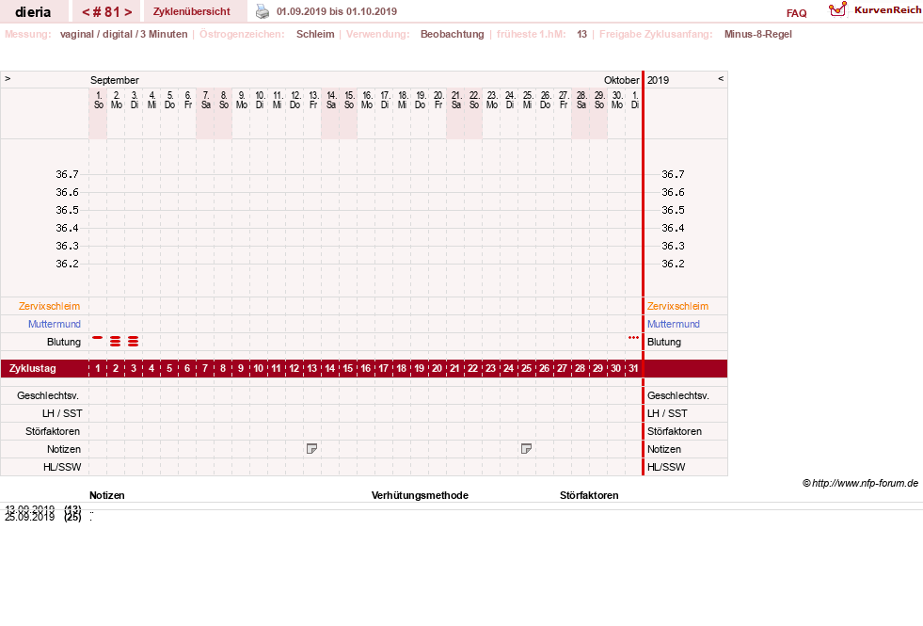Click the right HL/SSW label
Screen dimensions: 923x626
tap(666, 467)
